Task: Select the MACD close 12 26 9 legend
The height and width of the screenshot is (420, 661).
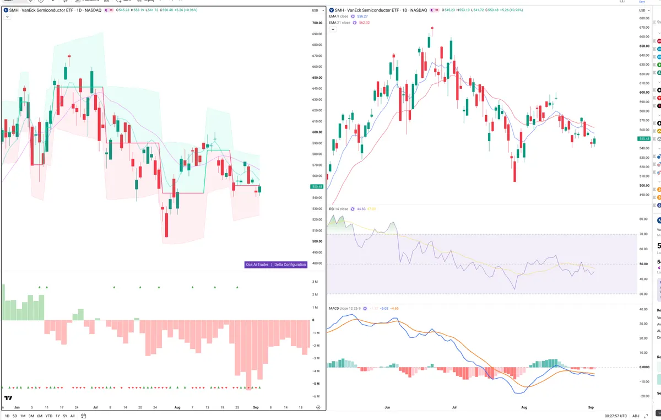Action: (x=344, y=308)
